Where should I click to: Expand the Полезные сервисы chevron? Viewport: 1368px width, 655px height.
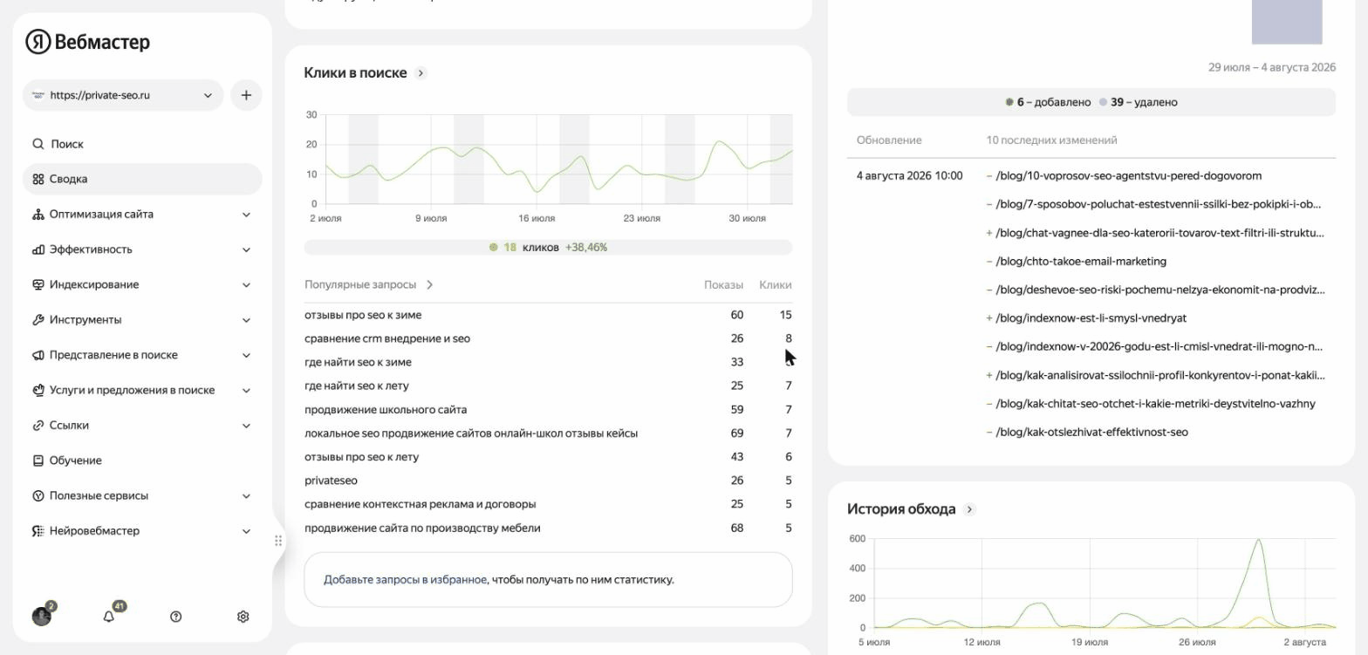coord(246,496)
